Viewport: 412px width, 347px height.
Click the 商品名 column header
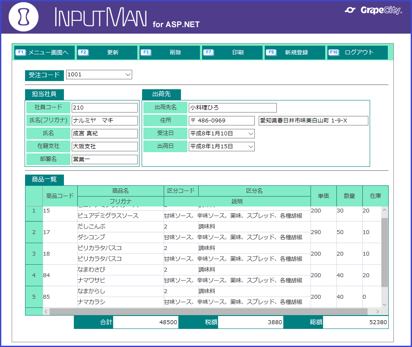click(x=120, y=191)
